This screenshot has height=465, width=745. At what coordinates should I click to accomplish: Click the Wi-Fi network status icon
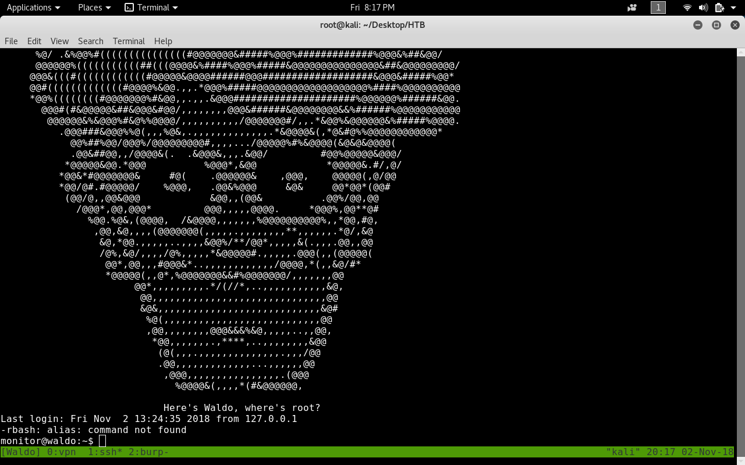pyautogui.click(x=687, y=8)
